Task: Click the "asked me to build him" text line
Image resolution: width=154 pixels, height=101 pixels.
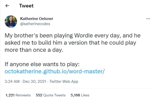Action: pyautogui.click(x=33, y=43)
